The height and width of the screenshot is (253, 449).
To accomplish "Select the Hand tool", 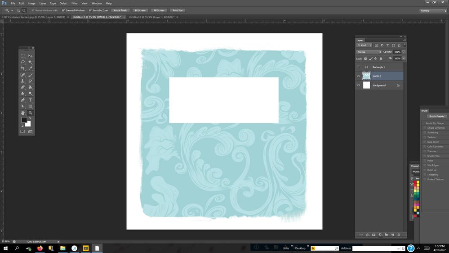I will (22, 113).
